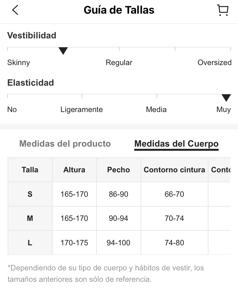Click the 94-100 chest value for L
The width and height of the screenshot is (238, 298).
pyautogui.click(x=118, y=243)
